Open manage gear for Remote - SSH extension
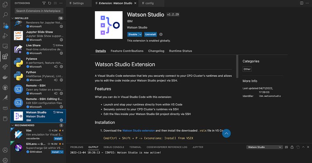This screenshot has width=312, height=163. (x=61, y=93)
